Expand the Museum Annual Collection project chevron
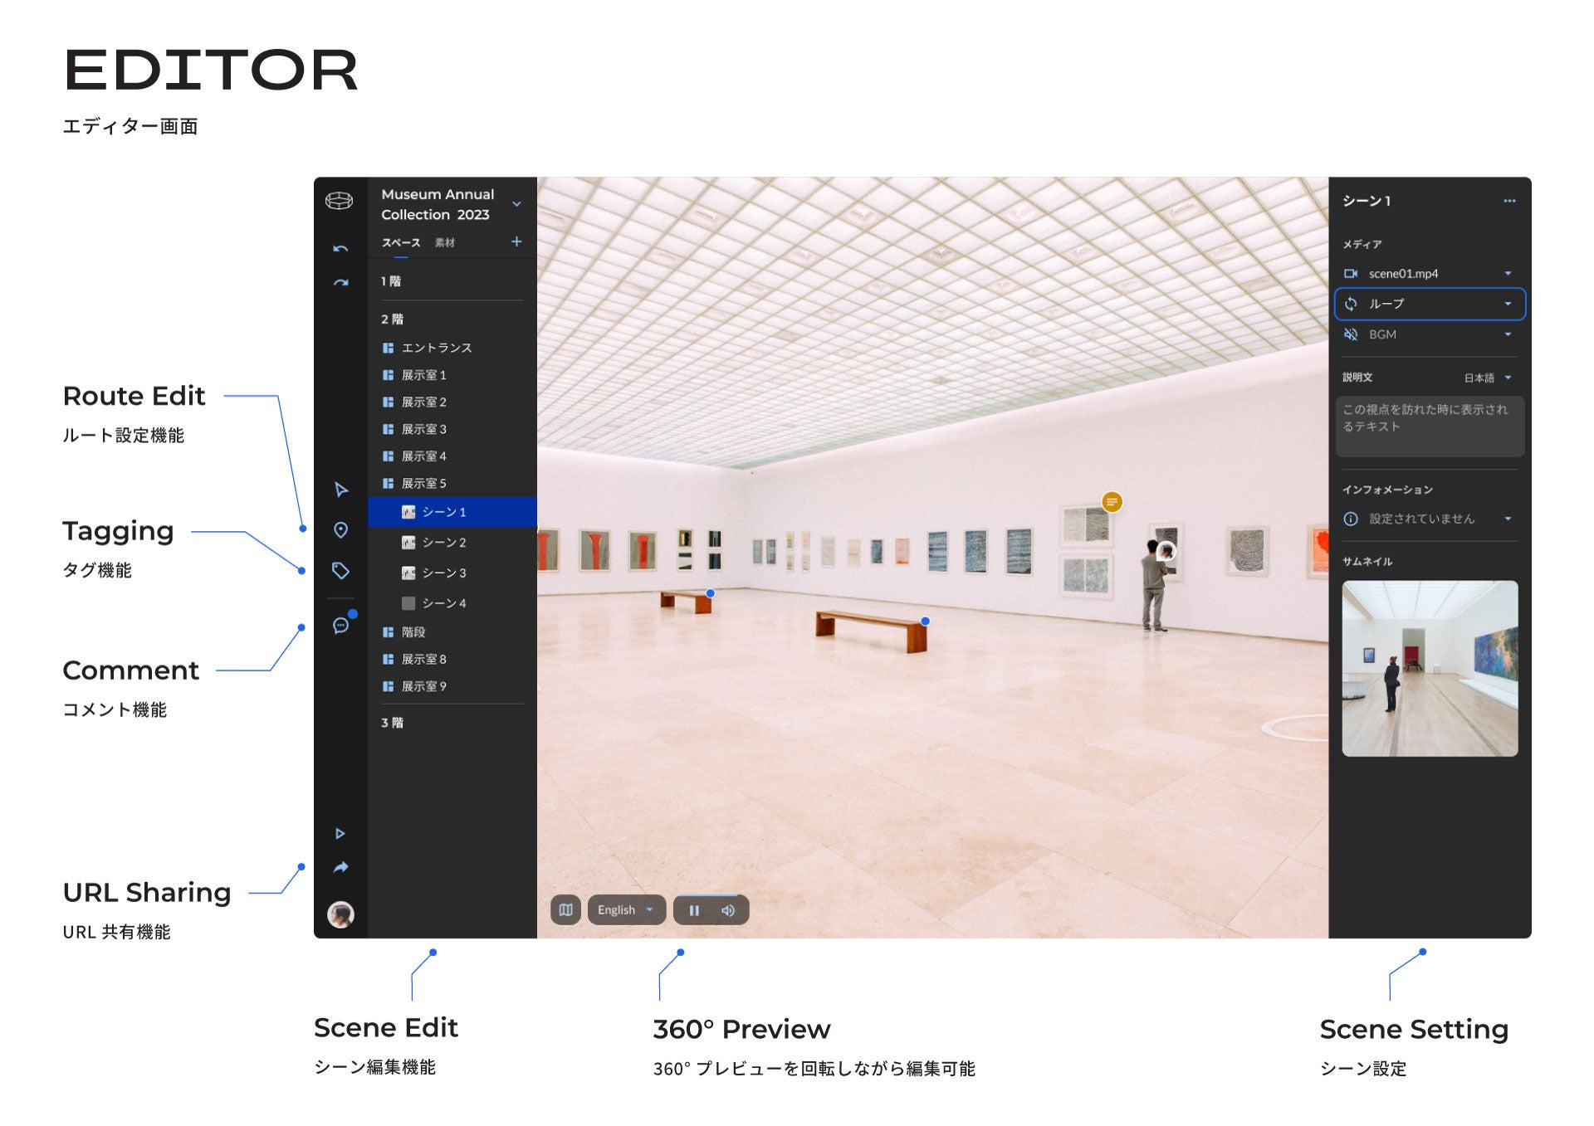Image resolution: width=1594 pixels, height=1126 pixels. click(x=516, y=204)
